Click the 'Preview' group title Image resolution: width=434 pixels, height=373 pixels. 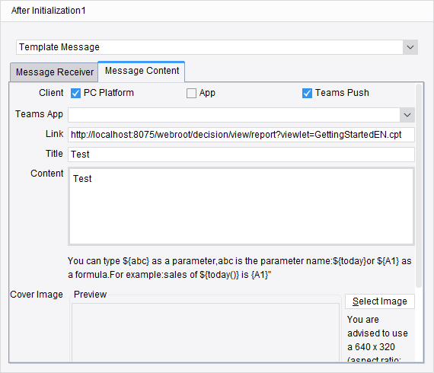pyautogui.click(x=91, y=295)
